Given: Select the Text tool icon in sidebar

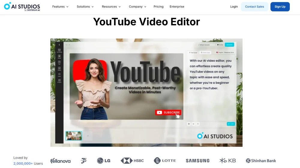Looking at the screenshot, I should (59, 63).
